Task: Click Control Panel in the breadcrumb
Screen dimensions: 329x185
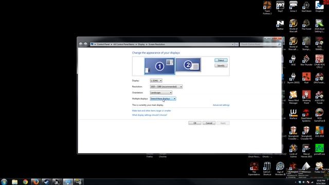Action: pos(103,45)
